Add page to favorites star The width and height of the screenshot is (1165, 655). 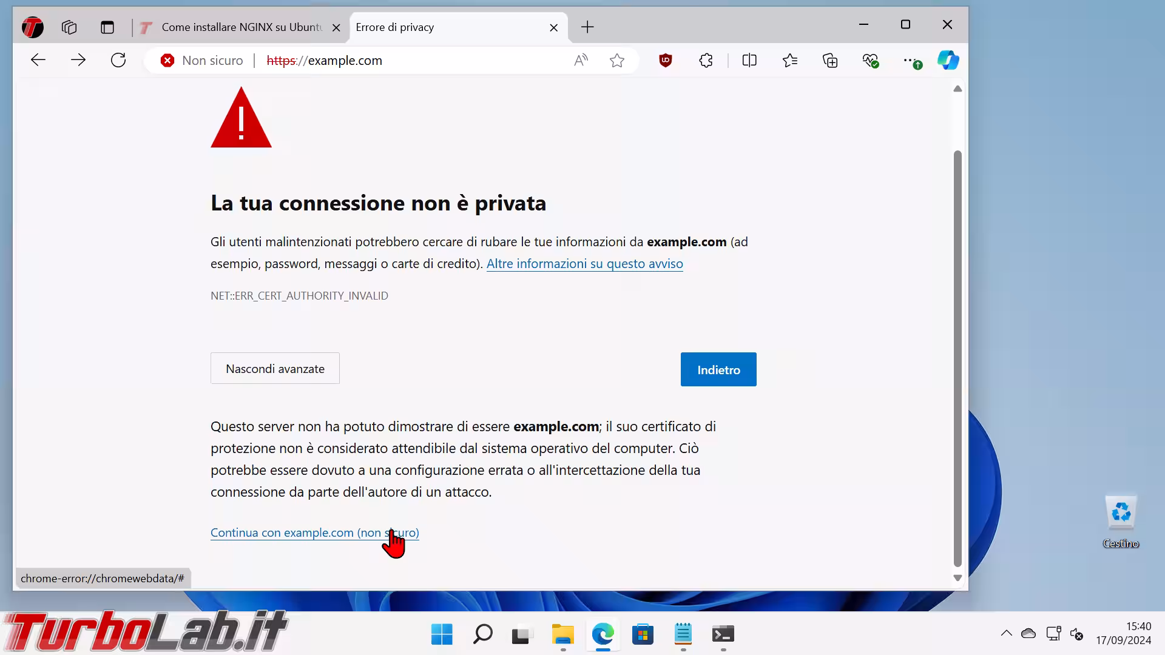pos(617,60)
